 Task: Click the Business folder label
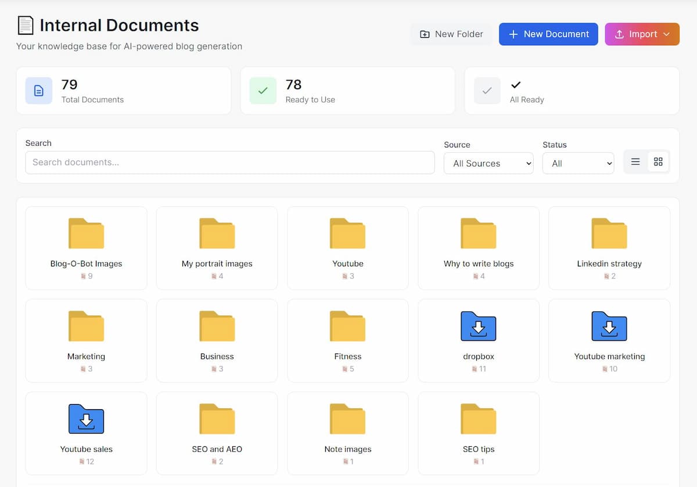217,356
